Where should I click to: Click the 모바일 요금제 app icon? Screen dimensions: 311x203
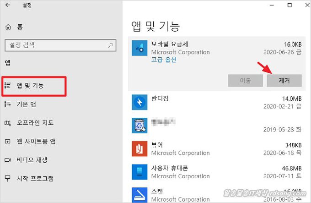tap(139, 48)
